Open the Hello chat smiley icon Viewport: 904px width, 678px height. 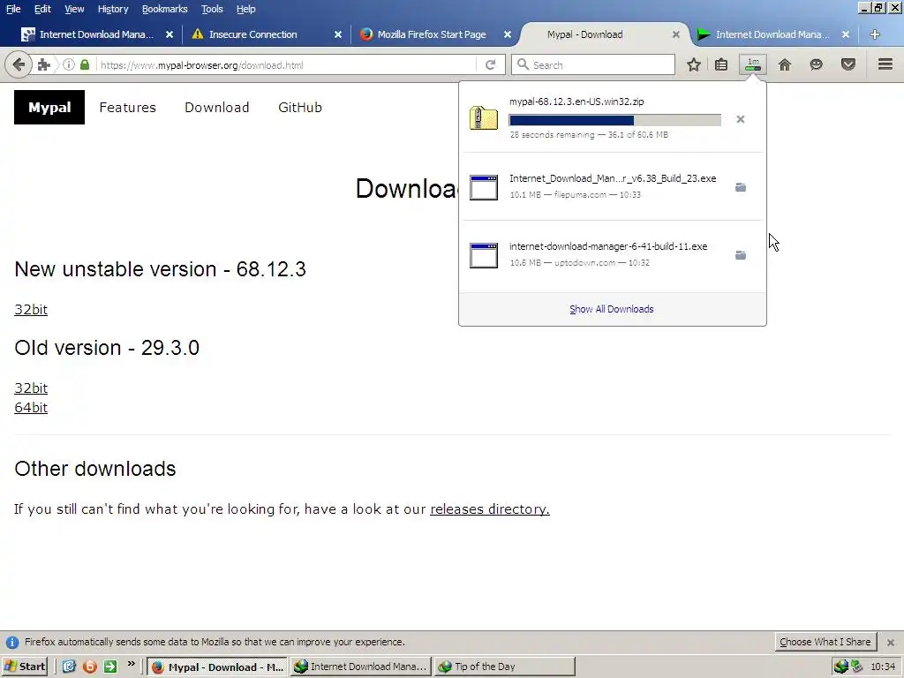pos(816,64)
